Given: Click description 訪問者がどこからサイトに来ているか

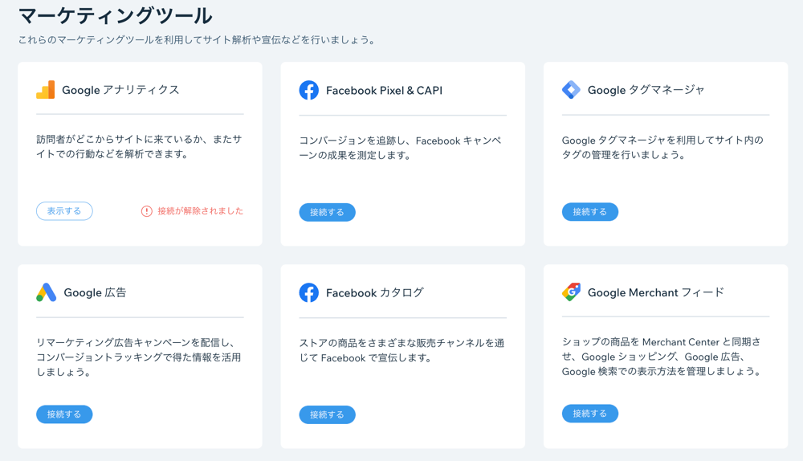Looking at the screenshot, I should pos(139,146).
